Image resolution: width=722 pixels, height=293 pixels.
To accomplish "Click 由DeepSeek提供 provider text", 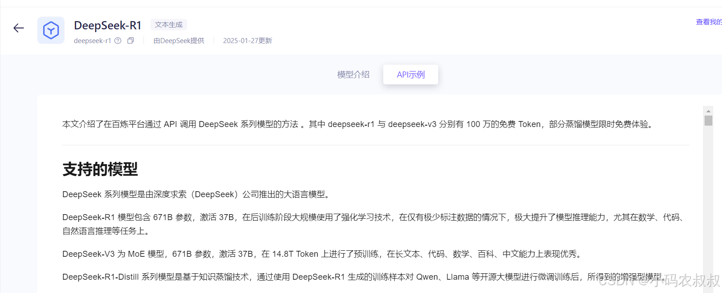I will pyautogui.click(x=179, y=40).
